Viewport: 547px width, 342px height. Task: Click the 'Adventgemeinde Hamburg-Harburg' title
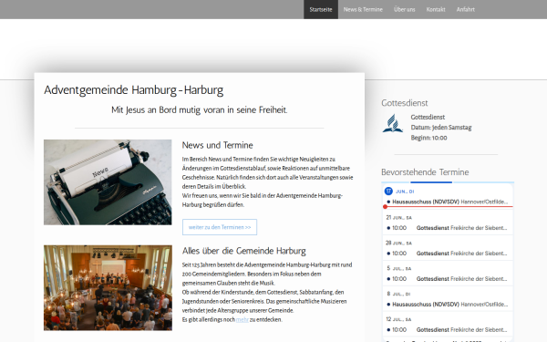click(134, 90)
